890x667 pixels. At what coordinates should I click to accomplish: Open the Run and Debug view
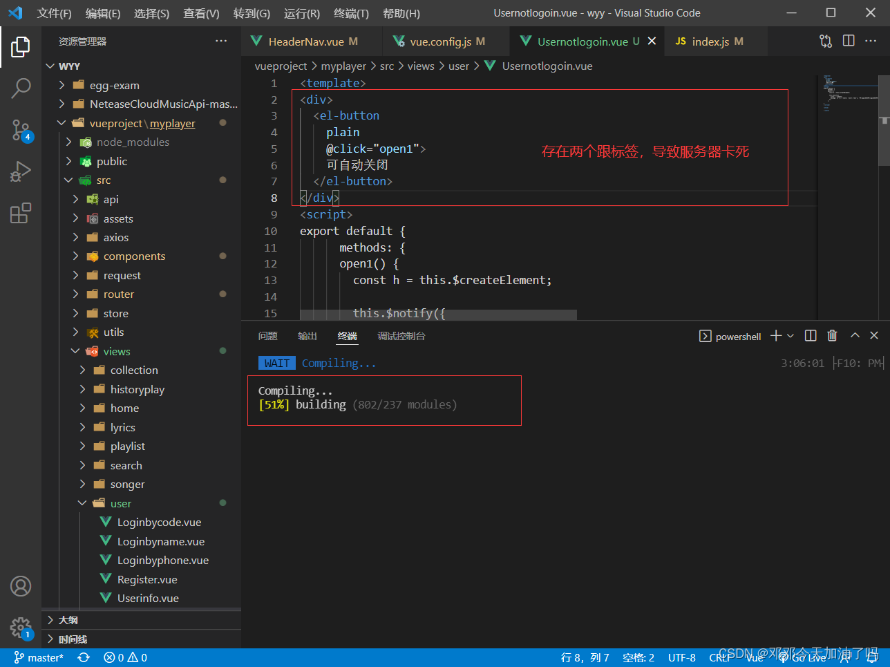tap(21, 171)
